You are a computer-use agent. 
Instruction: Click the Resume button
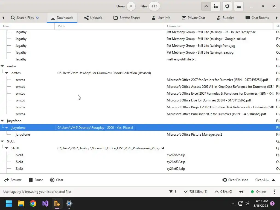(13, 180)
